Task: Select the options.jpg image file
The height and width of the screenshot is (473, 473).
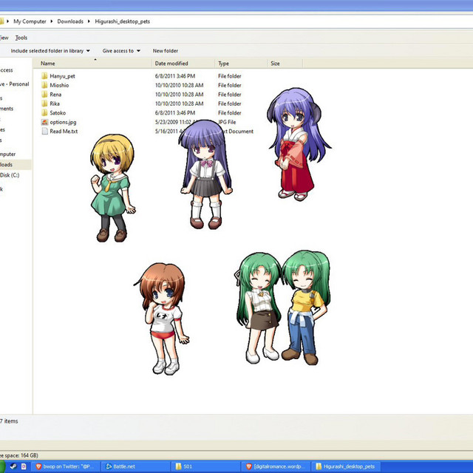Action: (x=62, y=122)
